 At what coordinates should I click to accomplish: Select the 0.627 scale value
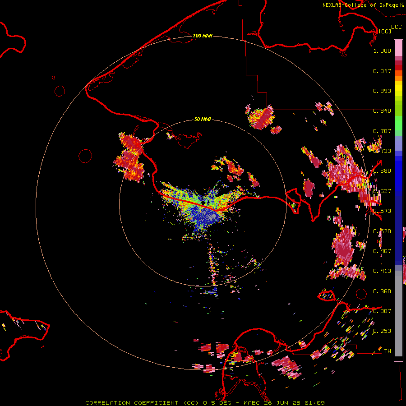coord(382,191)
